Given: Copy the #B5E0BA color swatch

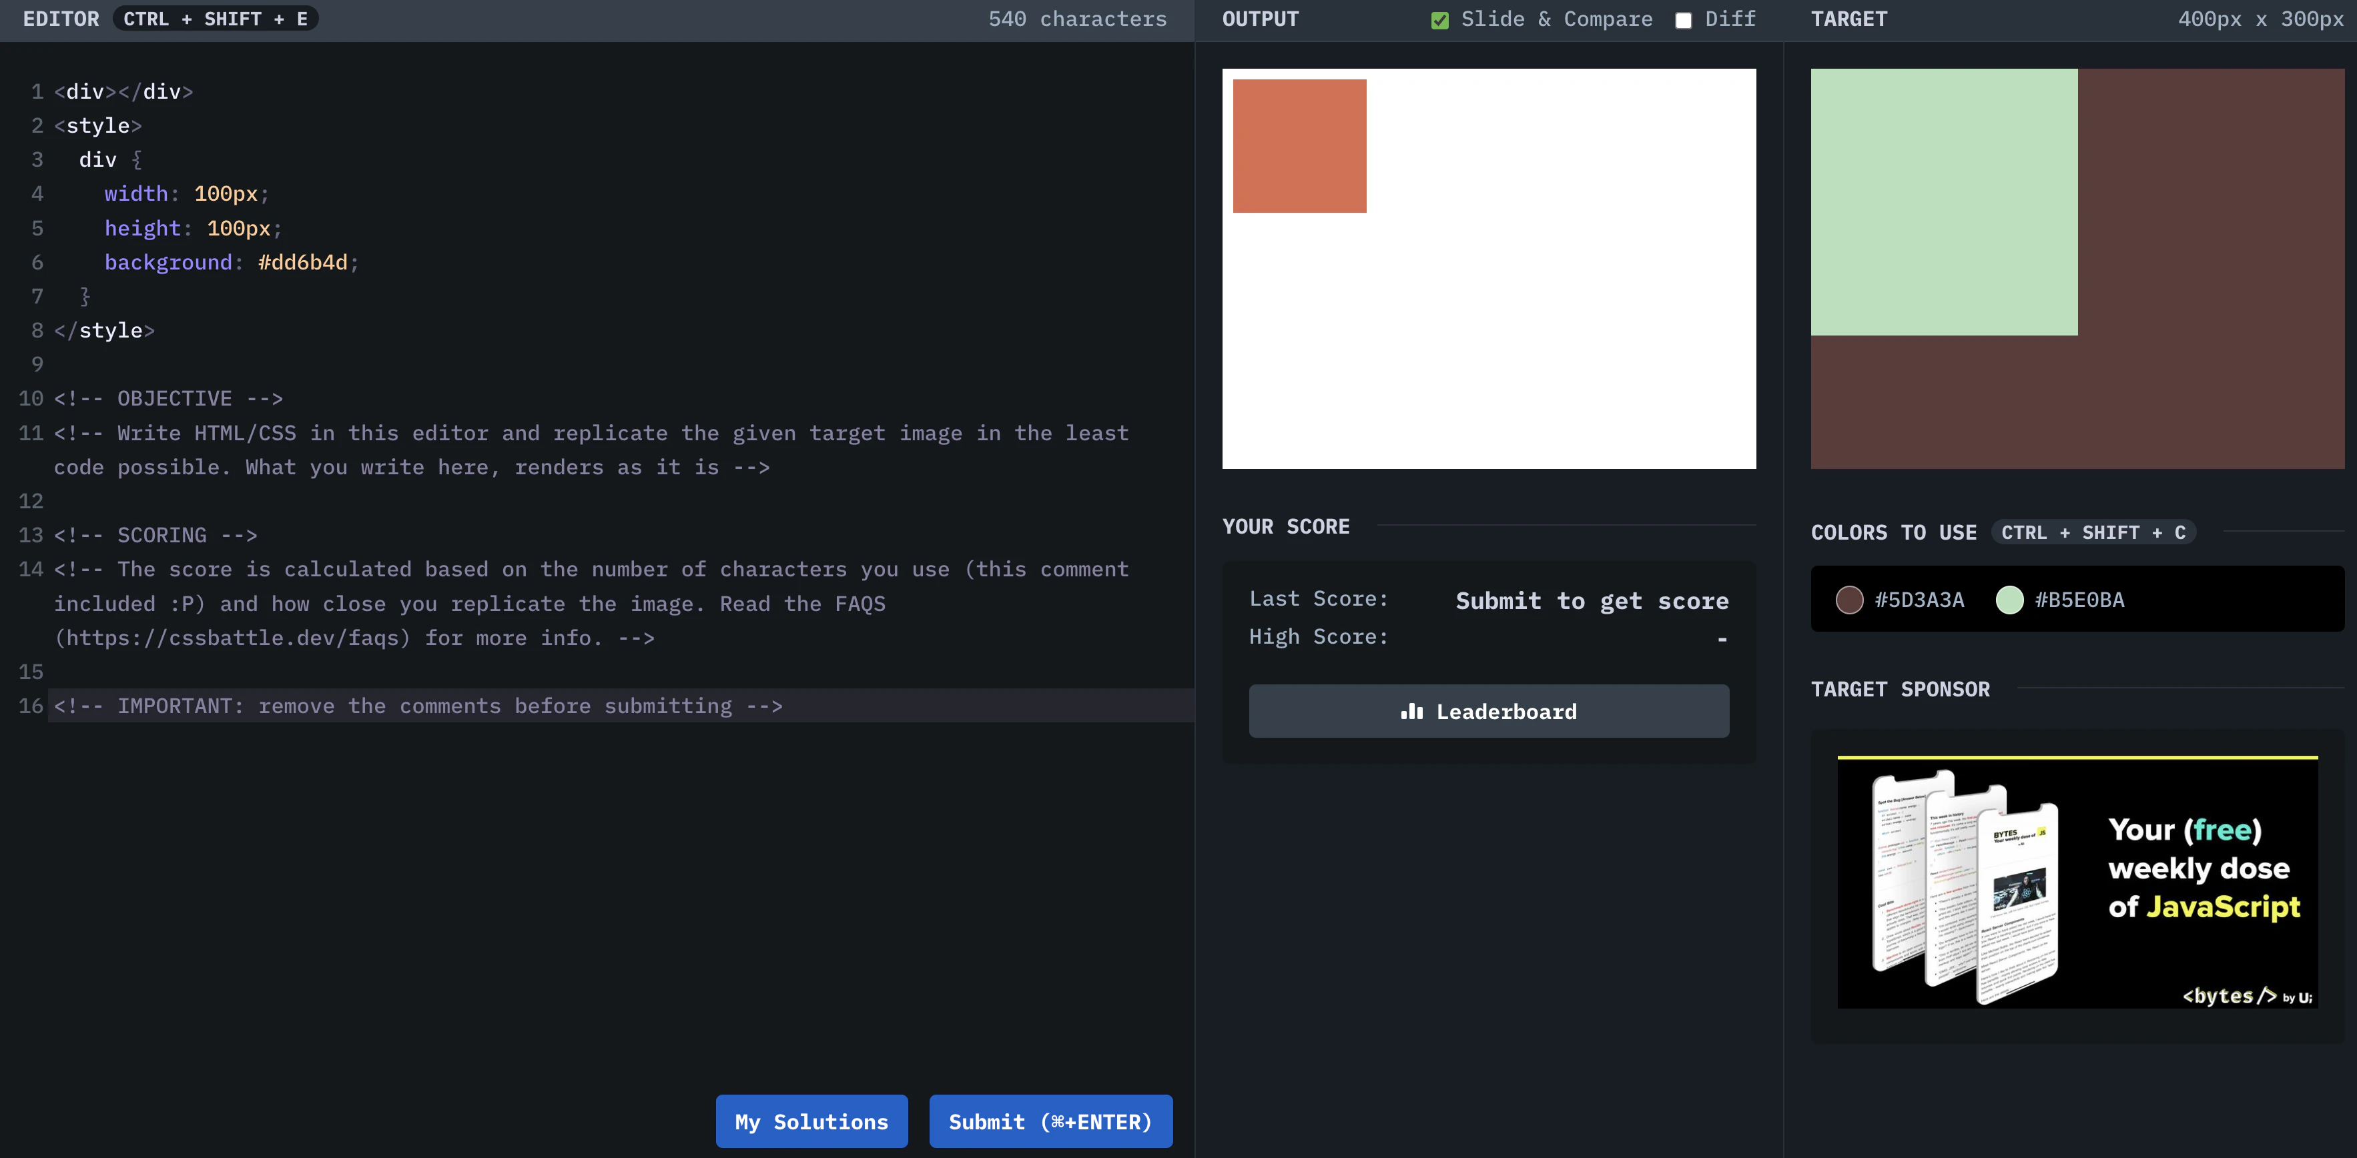Looking at the screenshot, I should (2009, 600).
